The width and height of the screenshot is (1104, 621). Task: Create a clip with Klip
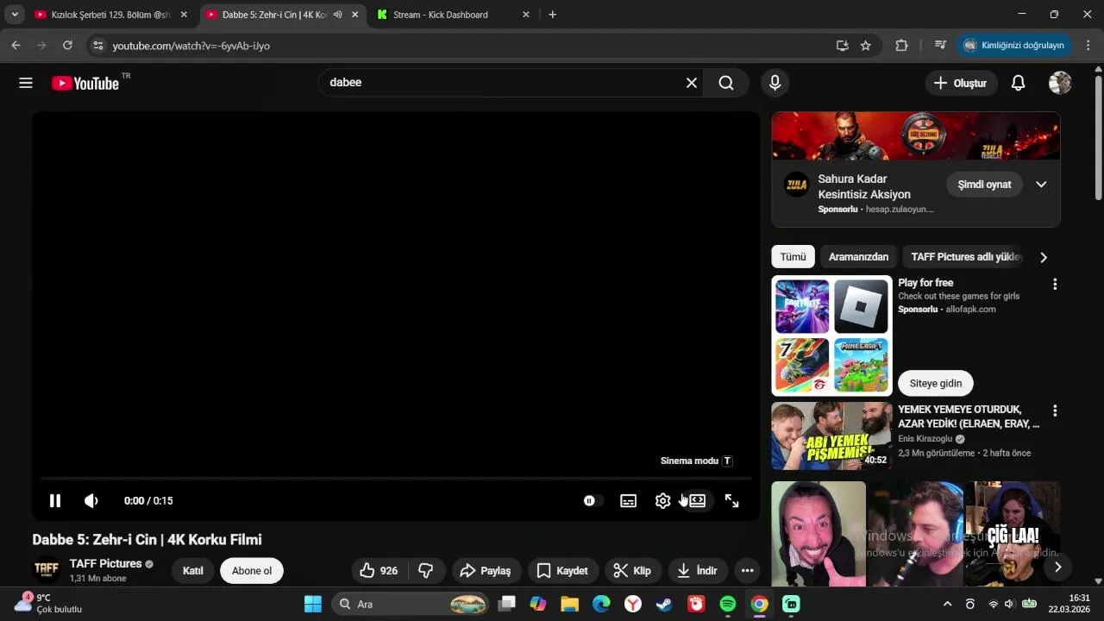click(x=632, y=570)
